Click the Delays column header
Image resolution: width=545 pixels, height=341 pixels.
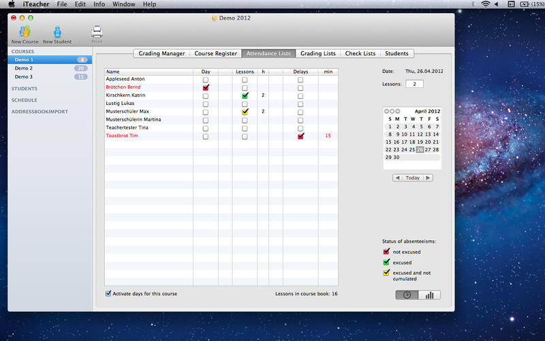pyautogui.click(x=300, y=72)
